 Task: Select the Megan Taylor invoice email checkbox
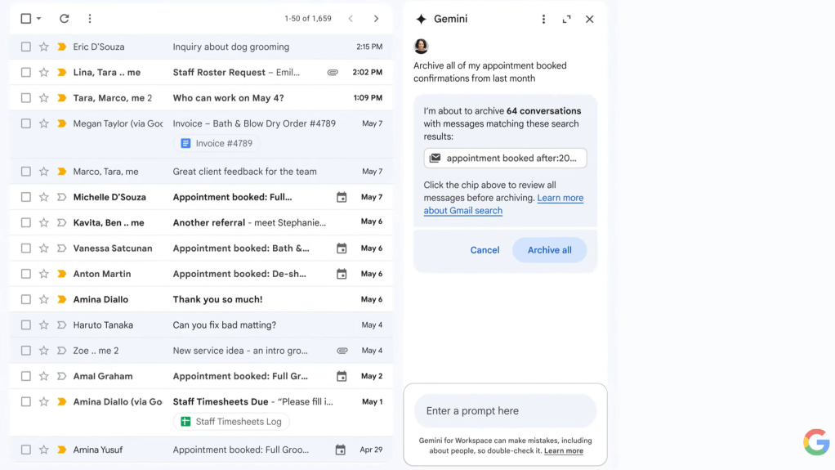click(25, 123)
